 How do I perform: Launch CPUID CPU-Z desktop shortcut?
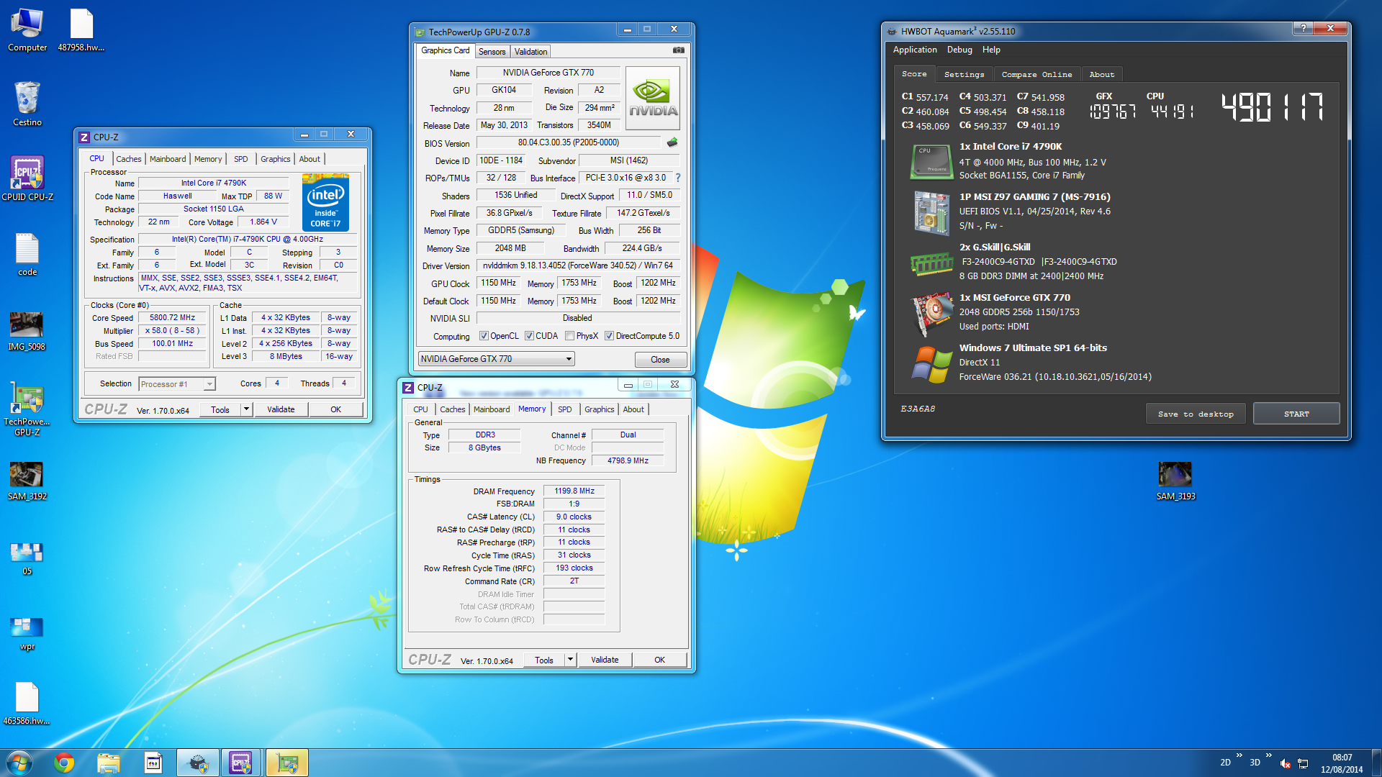click(x=27, y=178)
